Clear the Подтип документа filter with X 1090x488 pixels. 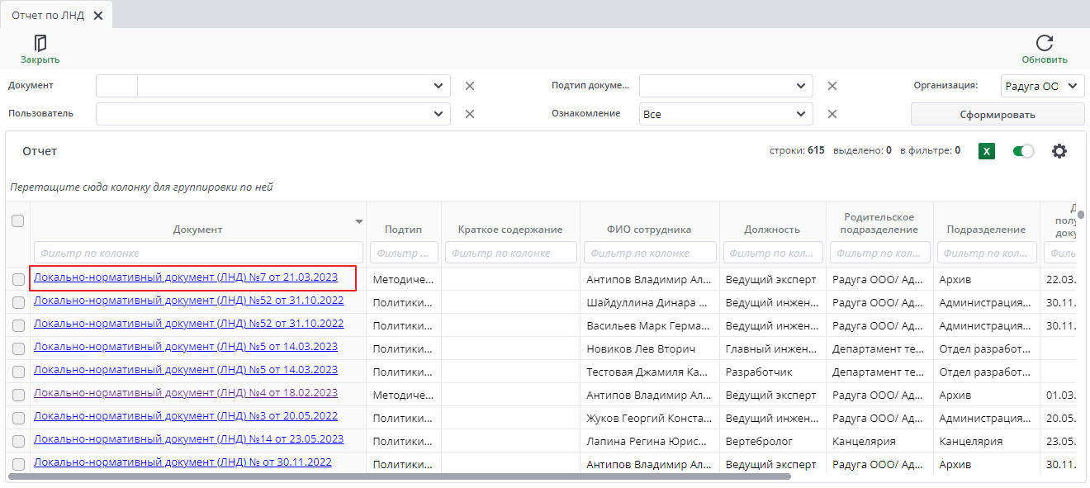pos(832,86)
